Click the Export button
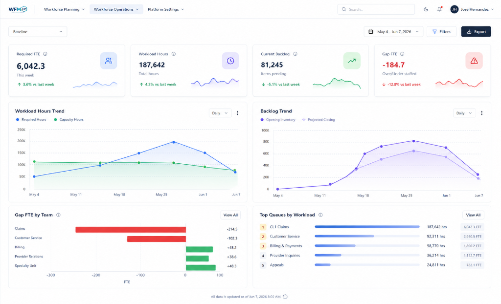The image size is (501, 304). coord(476,32)
